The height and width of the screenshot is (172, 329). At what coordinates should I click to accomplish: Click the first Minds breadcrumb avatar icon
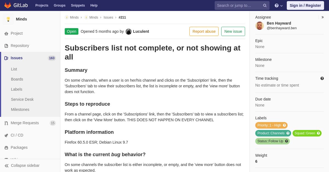[67, 17]
